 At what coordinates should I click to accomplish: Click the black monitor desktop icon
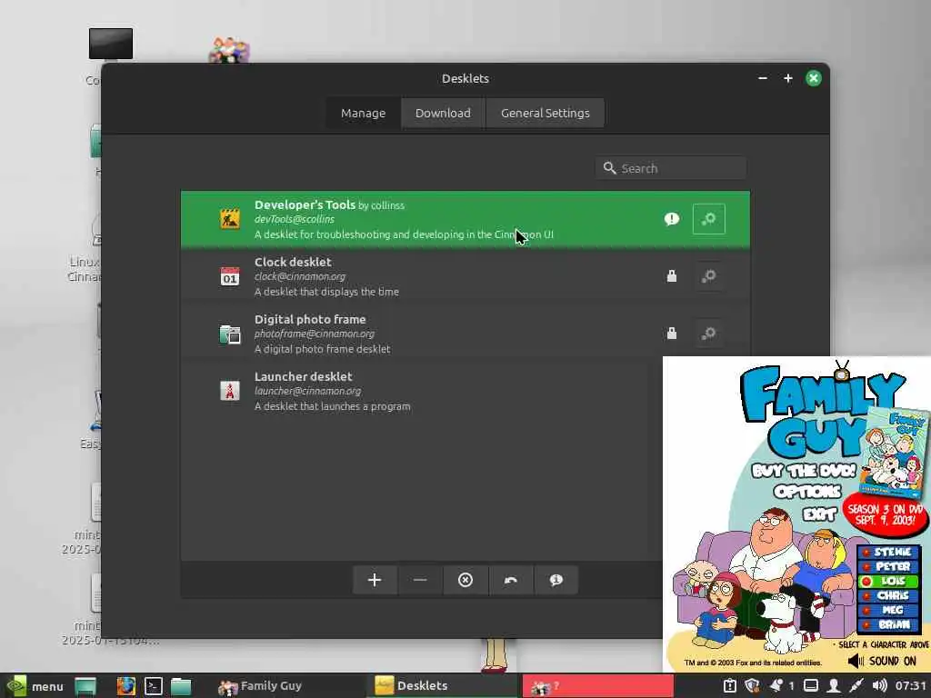tap(111, 44)
